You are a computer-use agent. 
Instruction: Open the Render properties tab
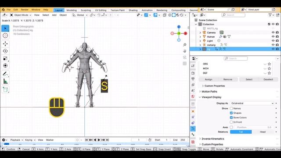tap(193, 73)
